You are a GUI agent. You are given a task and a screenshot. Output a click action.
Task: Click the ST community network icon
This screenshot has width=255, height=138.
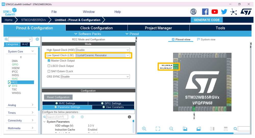(x=234, y=12)
